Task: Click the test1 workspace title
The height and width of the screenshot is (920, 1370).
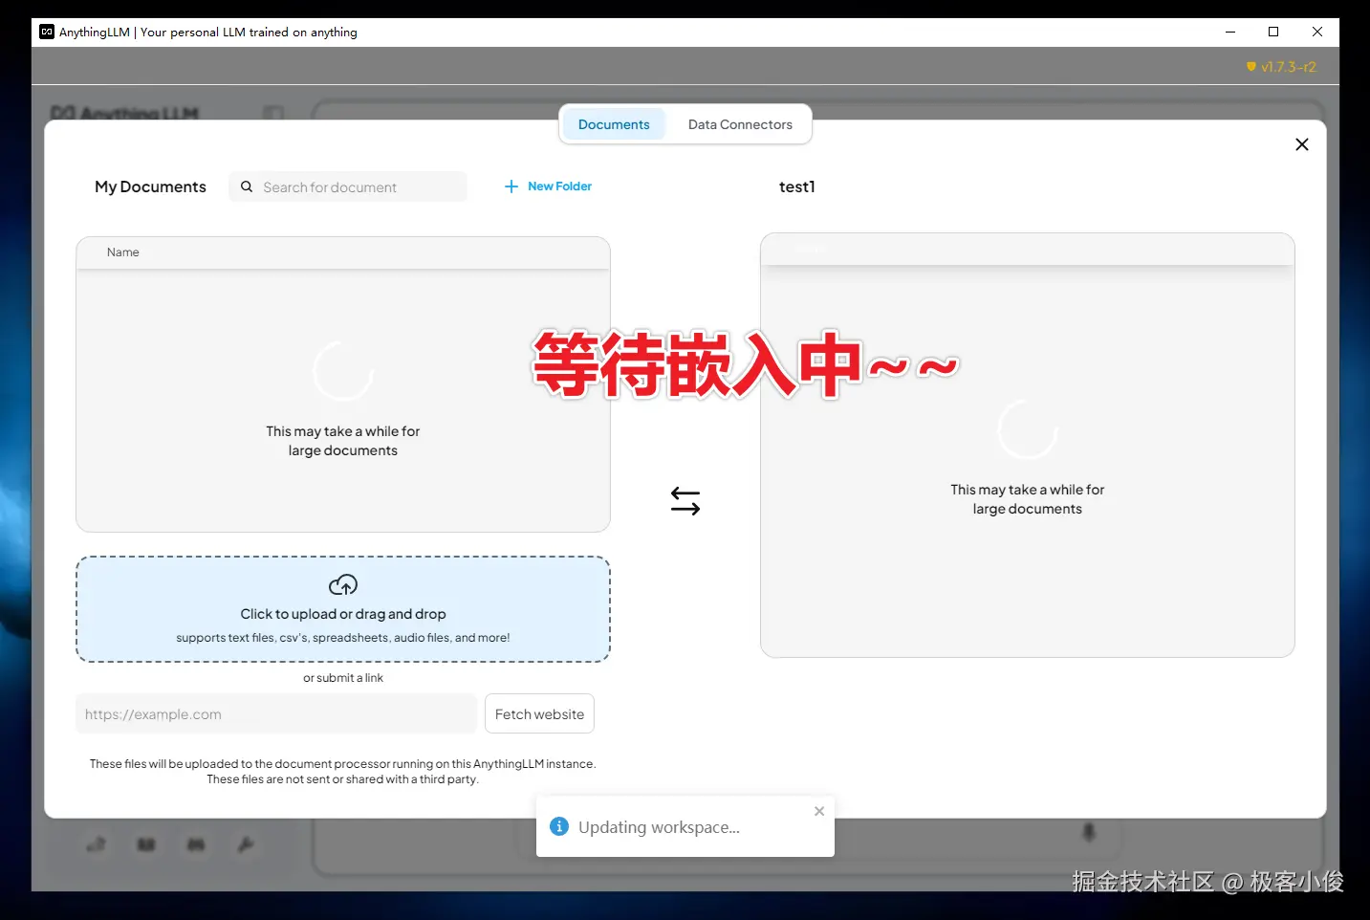Action: (797, 186)
